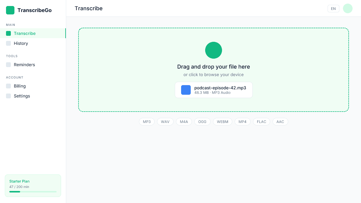Select the WEBM format chip

[223, 121]
